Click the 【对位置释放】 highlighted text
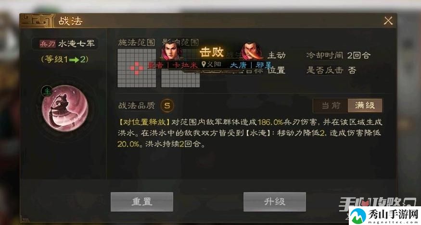This screenshot has height=225, width=421. tap(144, 122)
